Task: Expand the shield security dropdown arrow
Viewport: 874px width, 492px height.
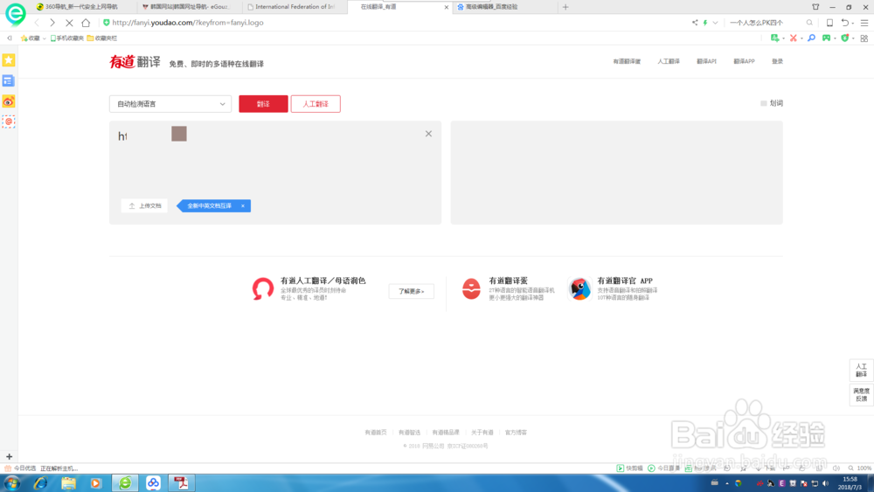Action: pos(853,38)
